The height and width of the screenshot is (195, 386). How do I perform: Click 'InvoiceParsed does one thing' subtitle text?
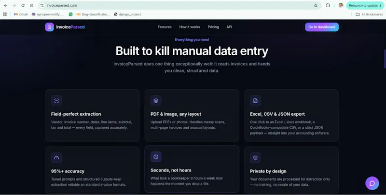click(192, 67)
